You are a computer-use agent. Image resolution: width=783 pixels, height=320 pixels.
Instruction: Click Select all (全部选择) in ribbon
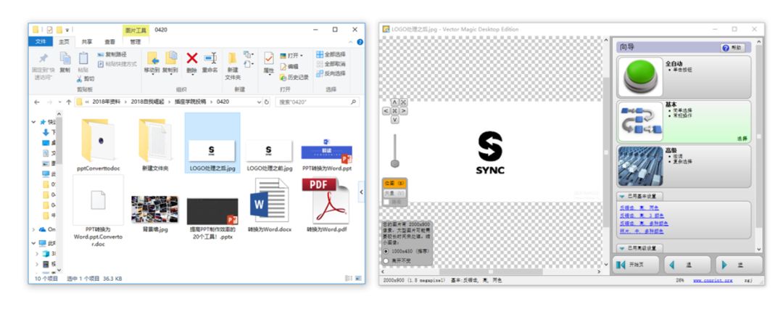pos(330,54)
